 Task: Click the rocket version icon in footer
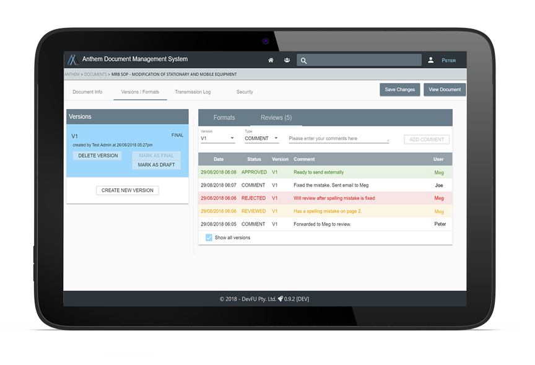(x=281, y=299)
